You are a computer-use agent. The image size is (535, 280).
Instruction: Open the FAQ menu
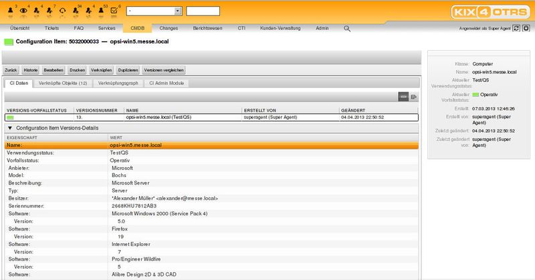[x=78, y=28]
